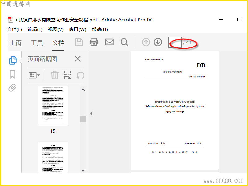Send file by email envelope icon
This screenshot has height=186, width=248.
[x=109, y=42]
